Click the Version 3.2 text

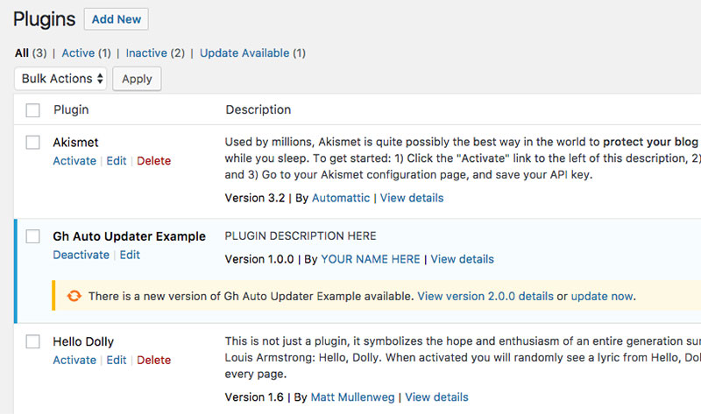click(255, 198)
